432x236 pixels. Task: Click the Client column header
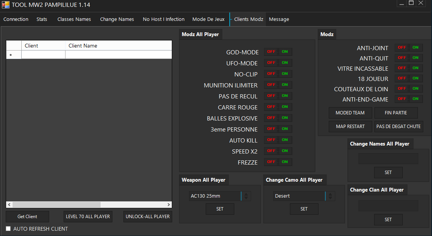tap(43, 46)
